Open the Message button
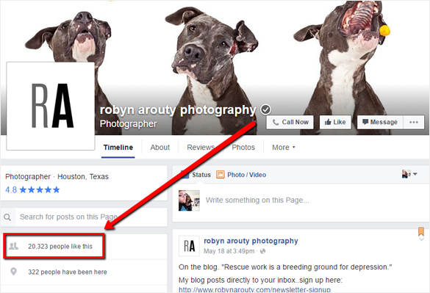Image resolution: width=430 pixels, height=293 pixels. coord(380,122)
